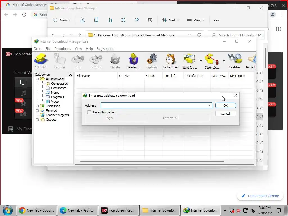This screenshot has width=288, height=216.
Task: Select the Programs category
Action: point(57,97)
